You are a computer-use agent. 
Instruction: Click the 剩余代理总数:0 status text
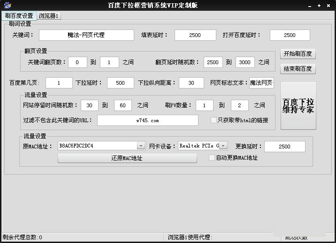pyautogui.click(x=22, y=237)
